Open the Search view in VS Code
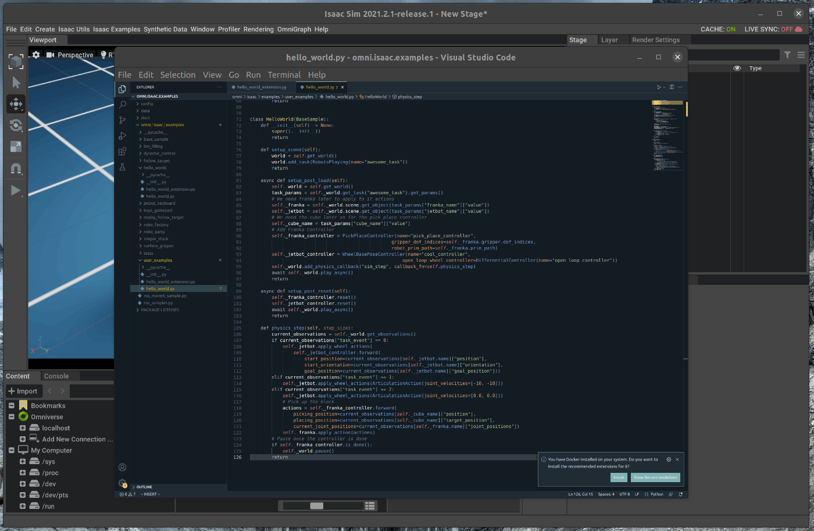 click(x=122, y=105)
